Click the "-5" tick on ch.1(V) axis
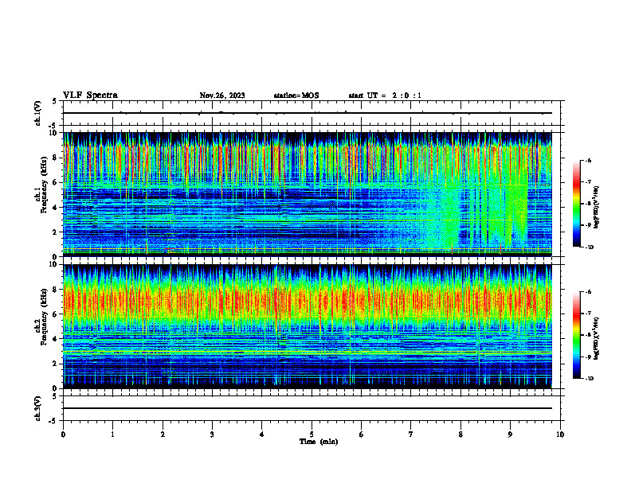 click(53, 126)
